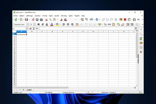156x104 pixels.
Task: Adjust the zoom slider handle
Action: pos(129,92)
